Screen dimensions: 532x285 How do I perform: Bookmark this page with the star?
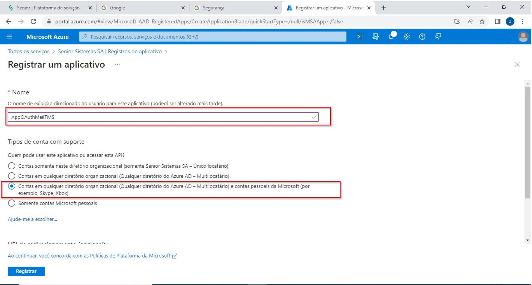click(482, 22)
